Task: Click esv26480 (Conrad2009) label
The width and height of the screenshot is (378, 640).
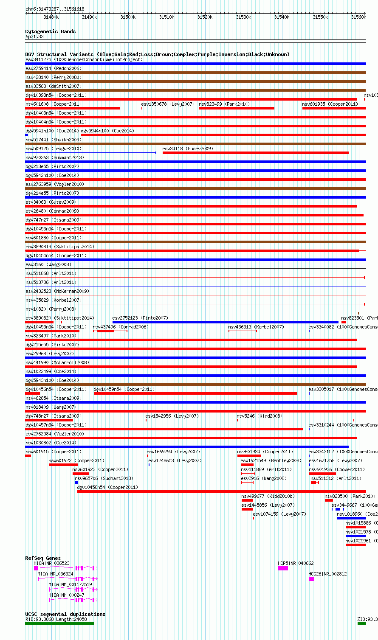Action: [x=52, y=211]
